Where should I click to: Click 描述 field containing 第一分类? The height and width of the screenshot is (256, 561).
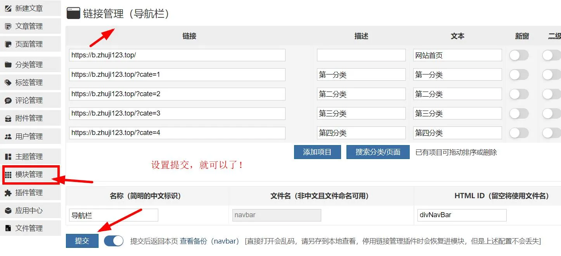pyautogui.click(x=361, y=74)
